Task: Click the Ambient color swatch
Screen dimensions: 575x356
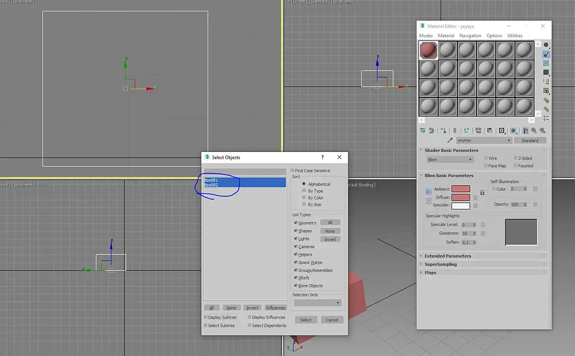Action: click(x=460, y=189)
